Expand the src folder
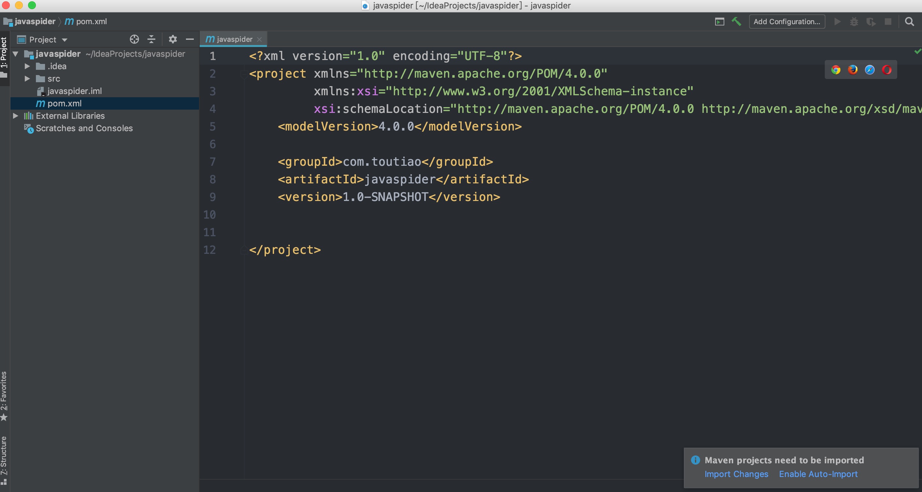 (x=27, y=79)
